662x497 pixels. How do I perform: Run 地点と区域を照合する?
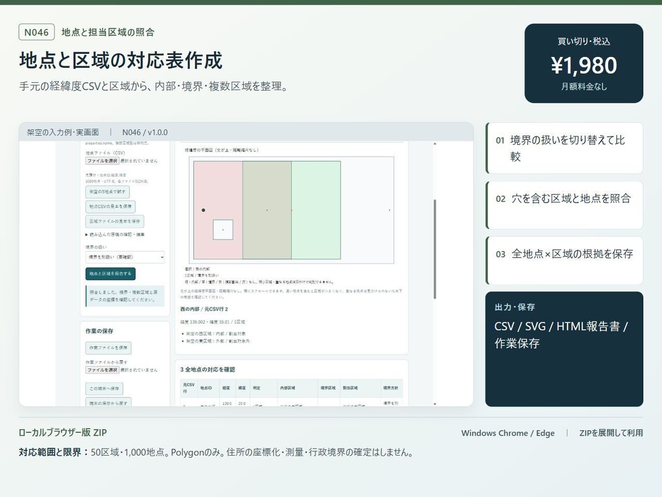click(110, 274)
